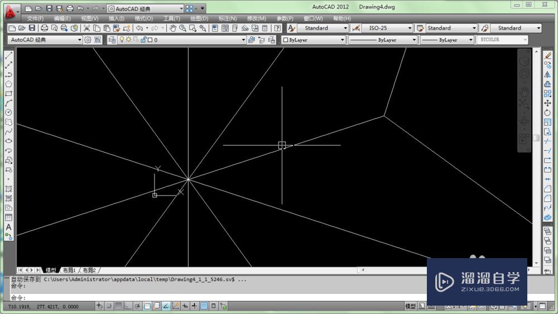
Task: Open the 修改(M) menu
Action: point(257,18)
